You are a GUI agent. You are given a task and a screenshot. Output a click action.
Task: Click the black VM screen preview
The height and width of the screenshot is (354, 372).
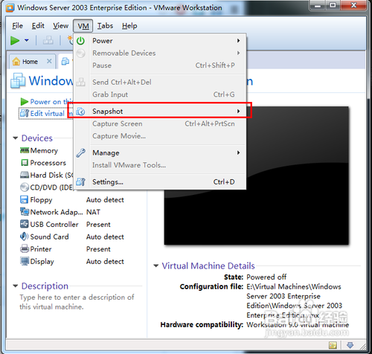pos(257,176)
